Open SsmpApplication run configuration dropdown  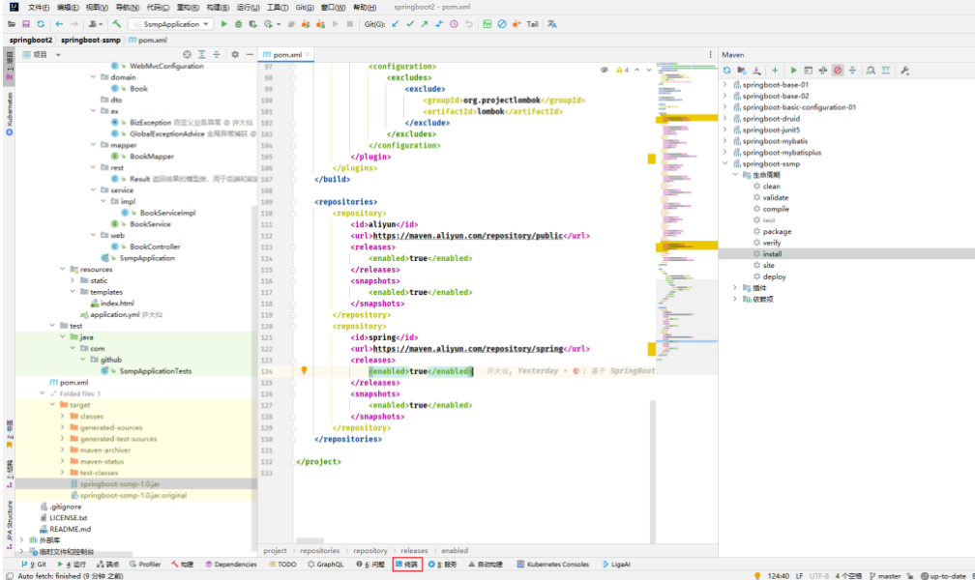[171, 23]
